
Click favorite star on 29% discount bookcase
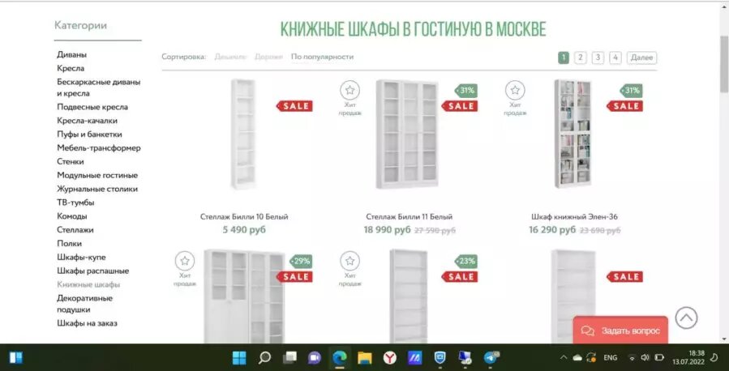point(185,261)
